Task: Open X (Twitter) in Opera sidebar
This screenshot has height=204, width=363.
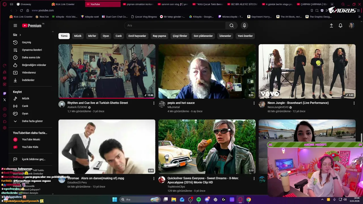Action: click(5, 100)
